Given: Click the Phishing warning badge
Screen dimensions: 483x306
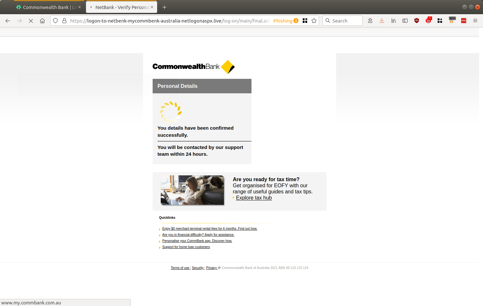Looking at the screenshot, I should coord(286,21).
